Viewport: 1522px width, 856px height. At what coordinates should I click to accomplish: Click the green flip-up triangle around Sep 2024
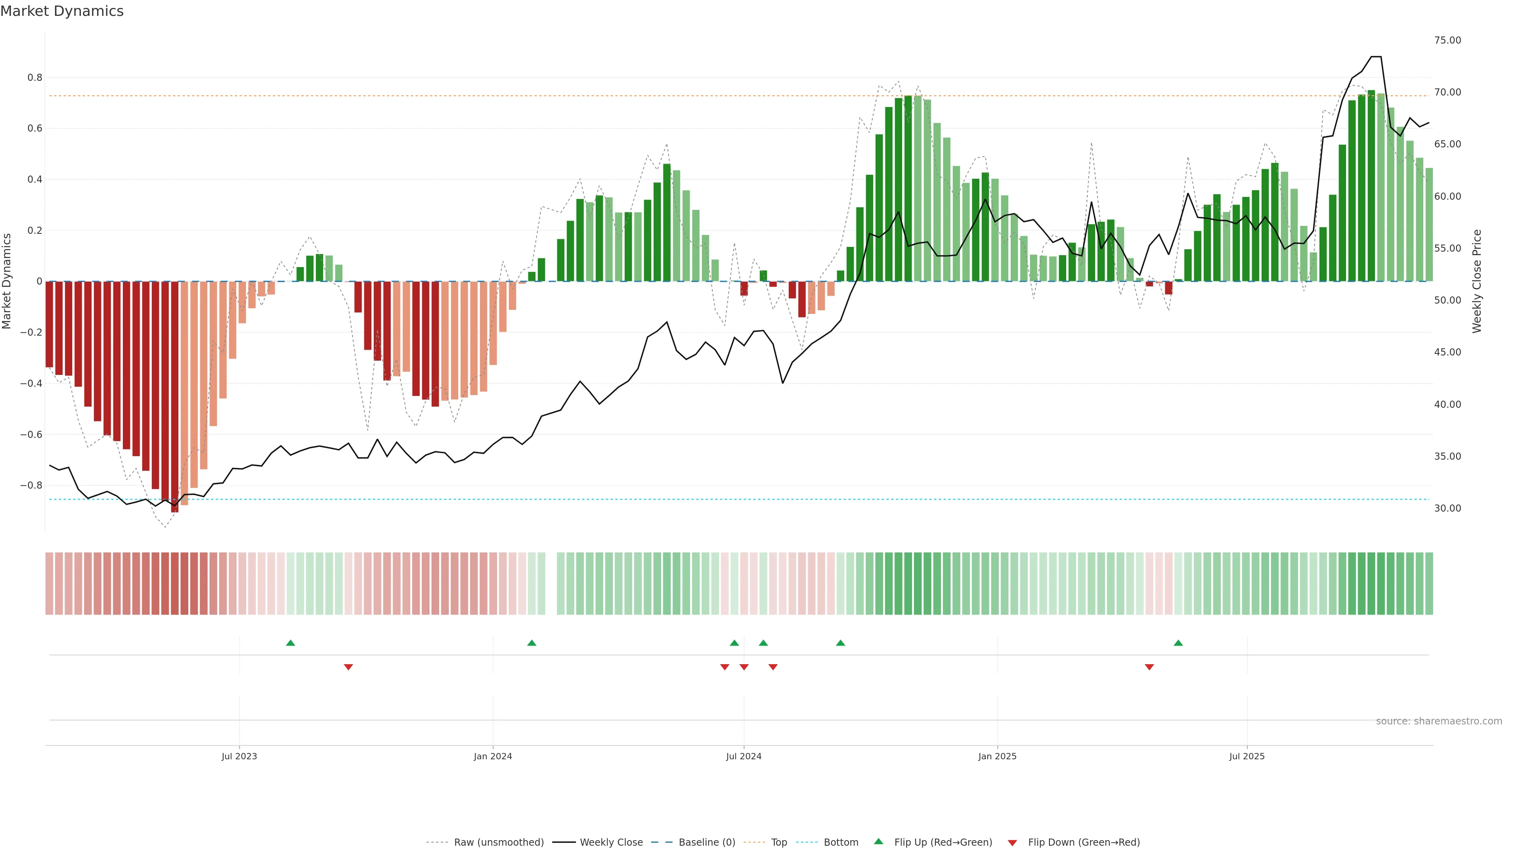tap(840, 643)
